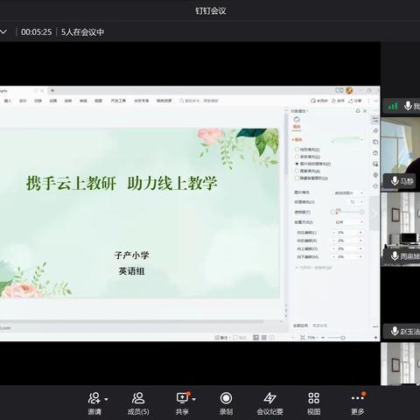Select the 图案填充 pattern fill radio
Viewport: 420px width, 420px height.
tap(297, 171)
